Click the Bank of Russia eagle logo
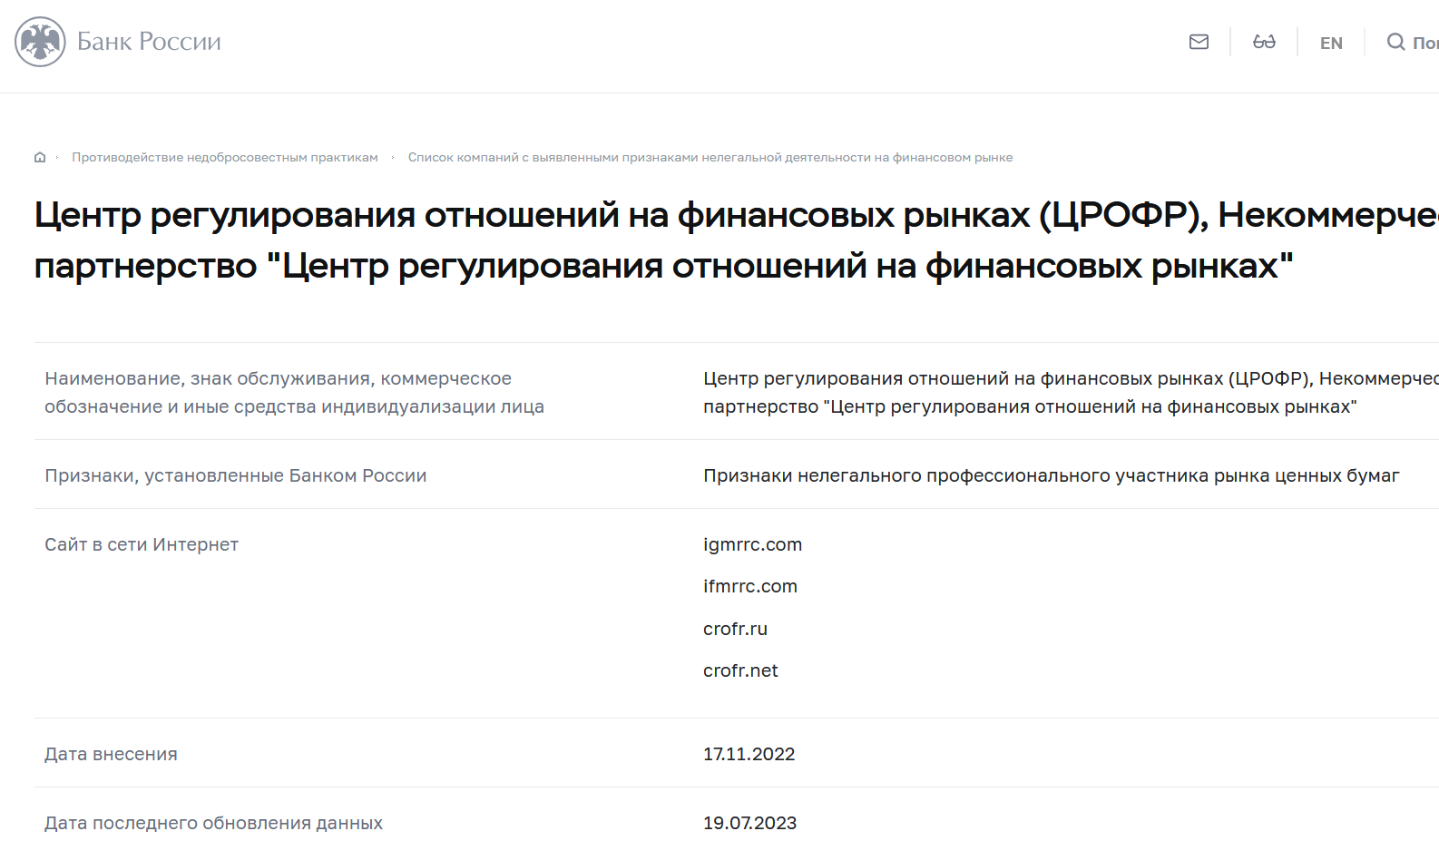Screen dimensions: 1439x841 40,42
